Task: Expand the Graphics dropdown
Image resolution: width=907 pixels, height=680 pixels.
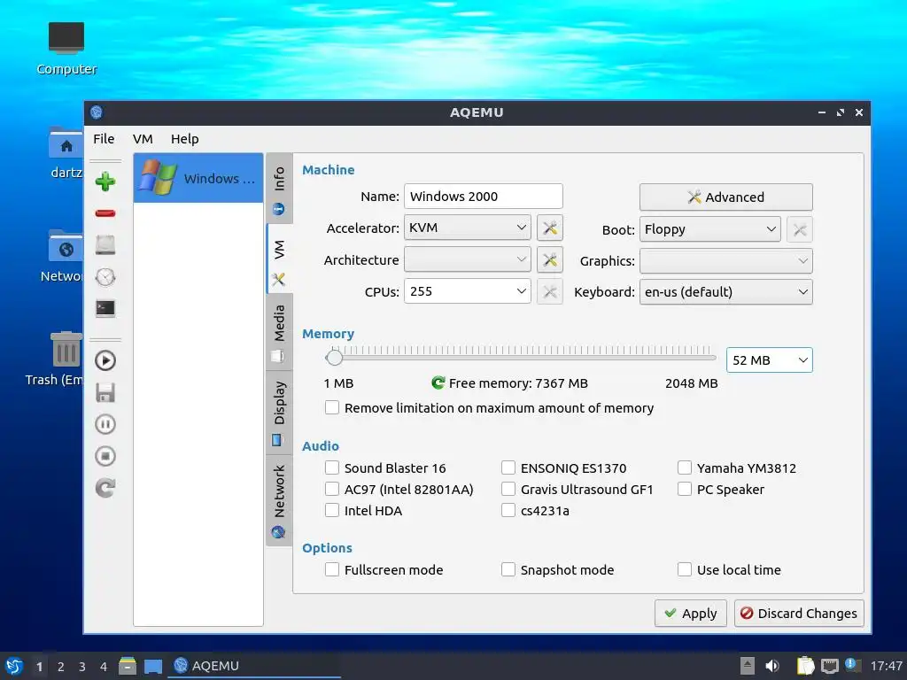Action: (x=726, y=261)
